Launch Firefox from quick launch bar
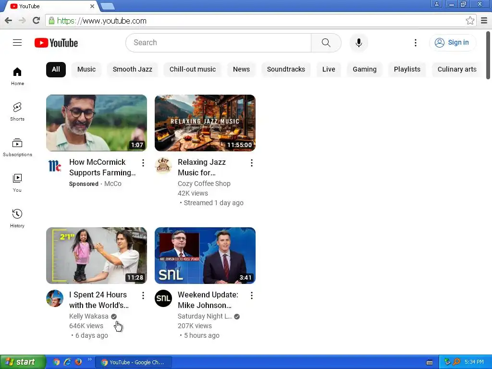492x369 pixels. coord(78,362)
